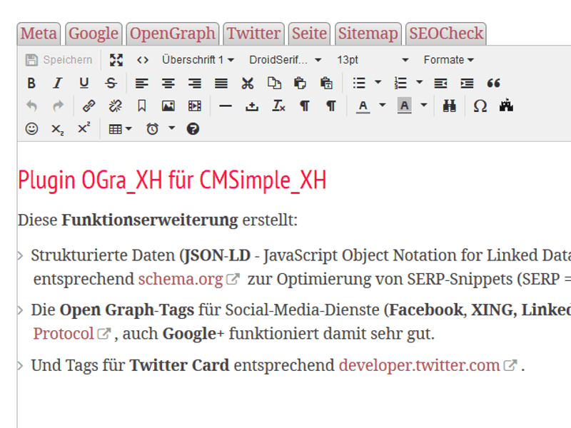
Task: Insert a bullet list
Action: (x=359, y=83)
